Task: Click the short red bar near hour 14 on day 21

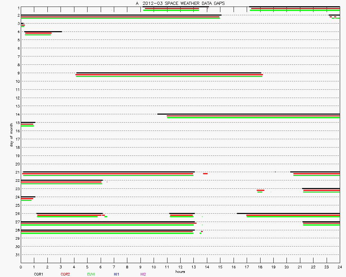Action: (x=205, y=173)
